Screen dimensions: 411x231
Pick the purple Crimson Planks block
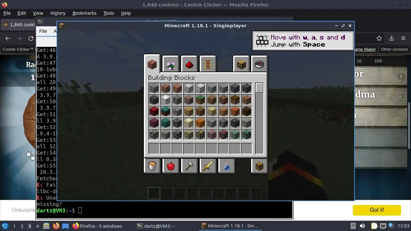point(154,123)
